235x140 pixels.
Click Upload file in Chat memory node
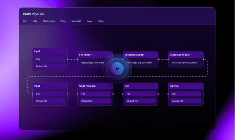click(x=95, y=101)
